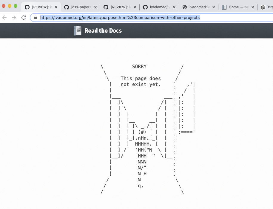This screenshot has height=209, width=273.
Task: Click the lock site info icon
Action: point(36,18)
